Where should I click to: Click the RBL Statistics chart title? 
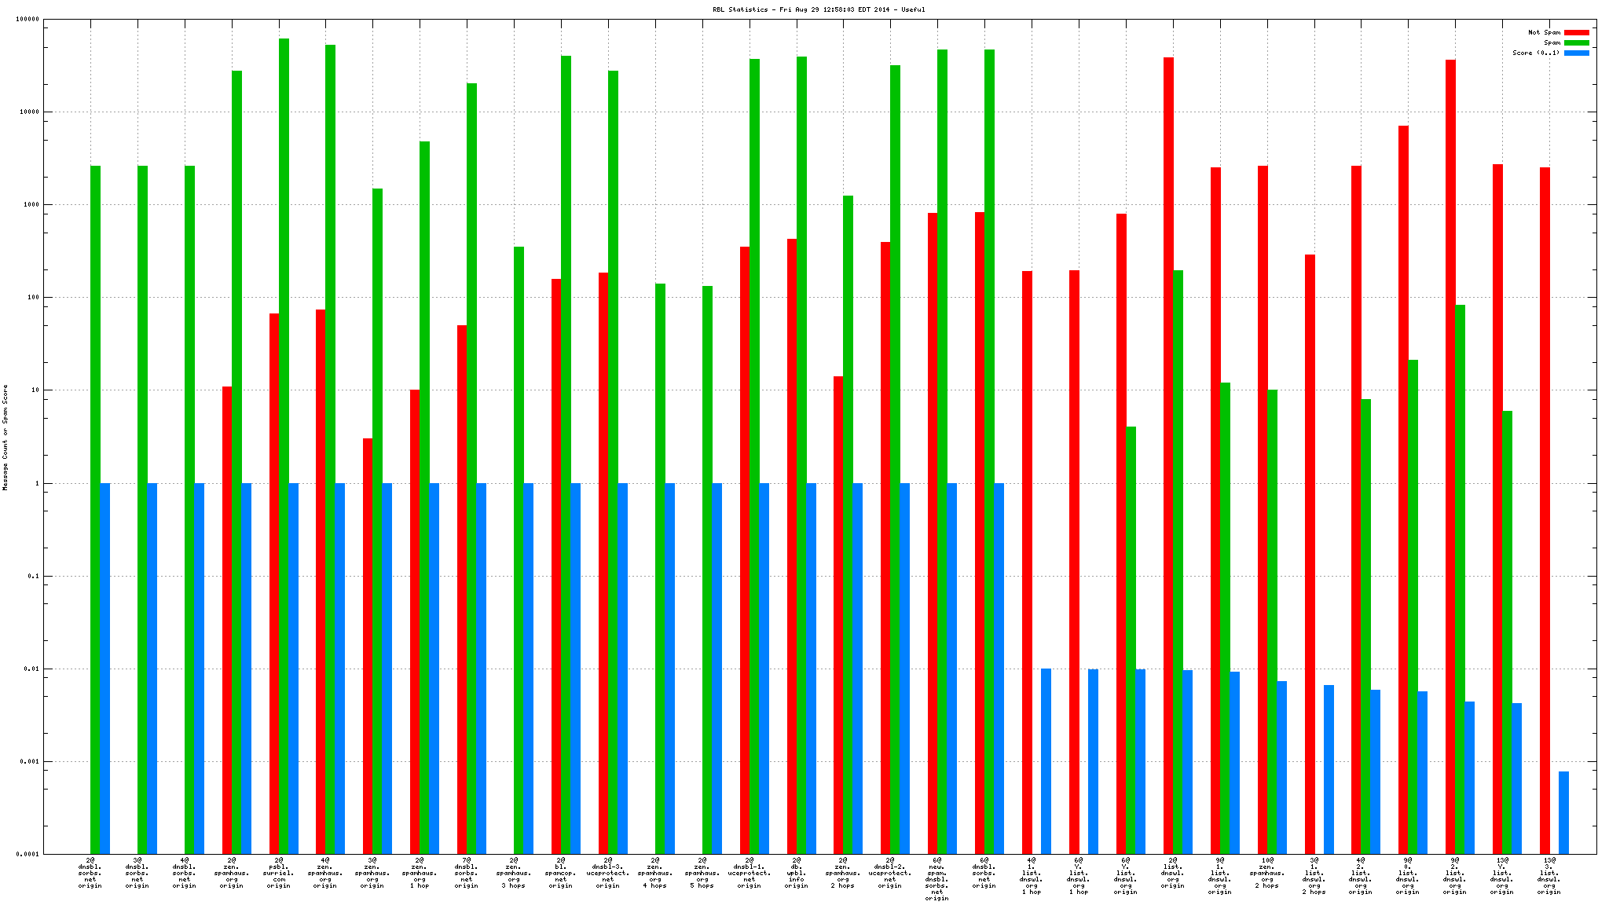point(819,9)
